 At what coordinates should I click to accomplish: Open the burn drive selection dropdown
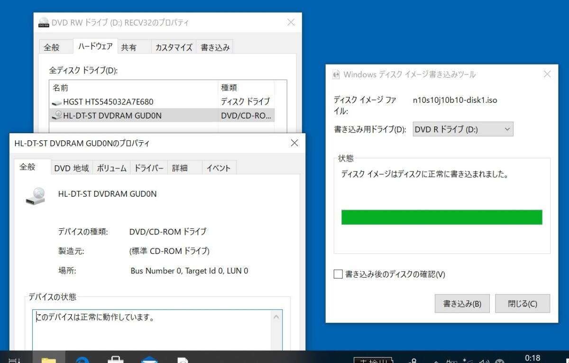pos(463,129)
